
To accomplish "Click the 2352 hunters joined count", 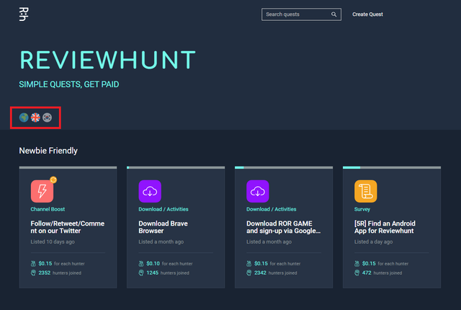I will coord(60,273).
